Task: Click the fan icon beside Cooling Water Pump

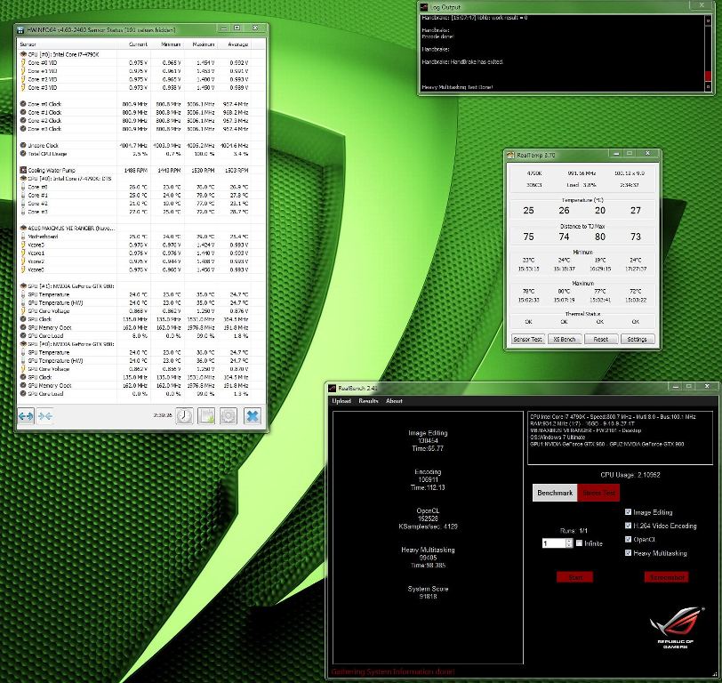Action: 23,171
